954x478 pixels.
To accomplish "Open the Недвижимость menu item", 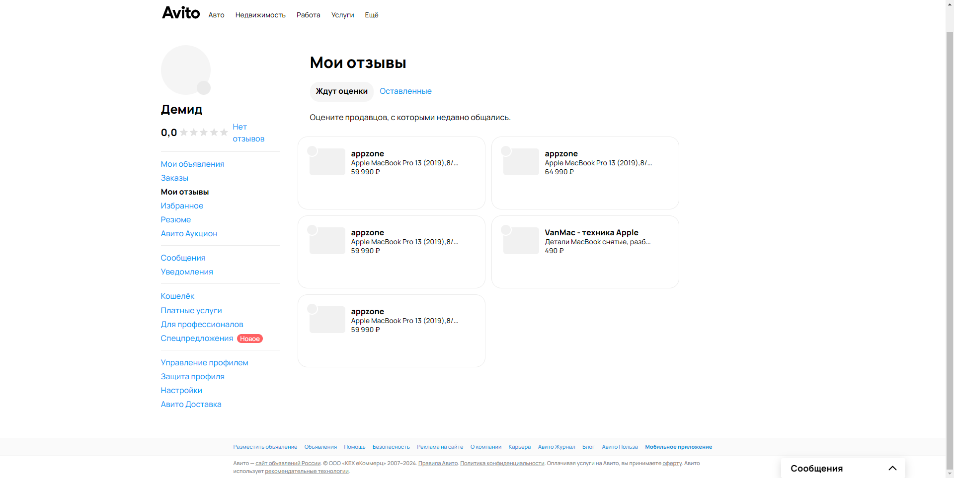I will (260, 15).
